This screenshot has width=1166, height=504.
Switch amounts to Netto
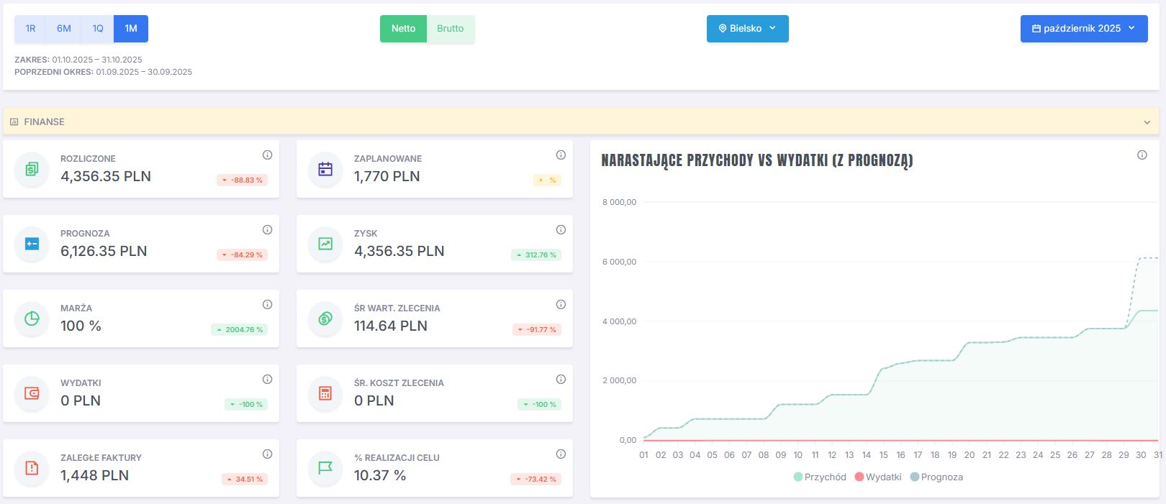(x=403, y=29)
